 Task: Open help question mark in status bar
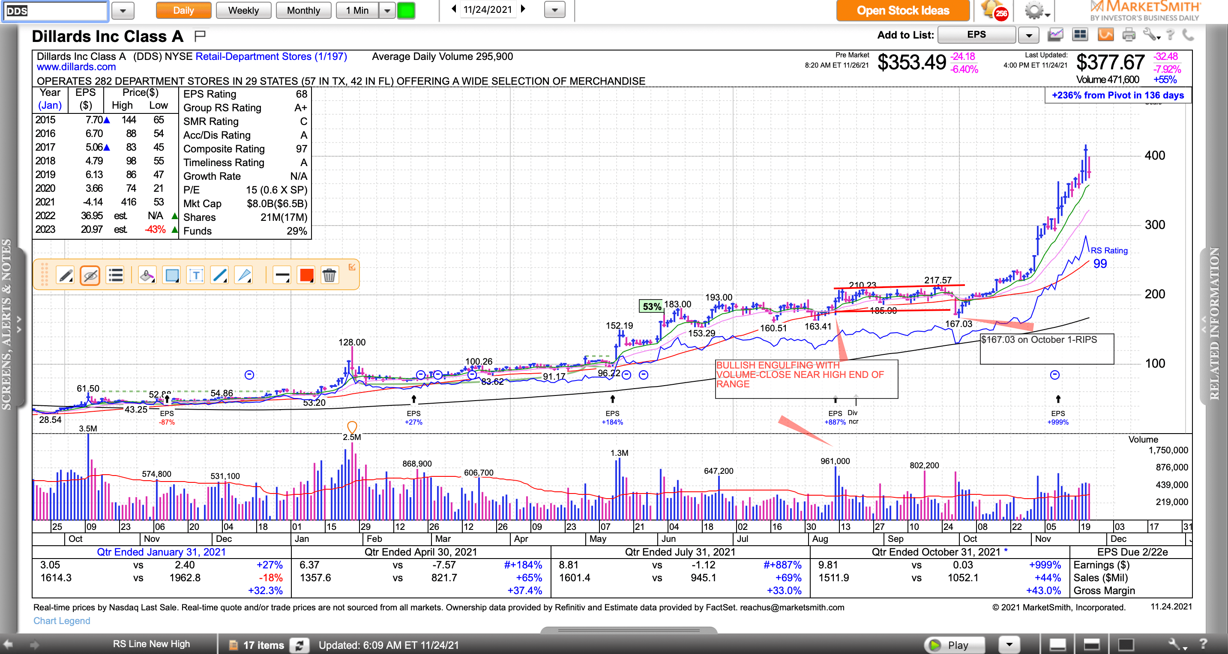1203,644
